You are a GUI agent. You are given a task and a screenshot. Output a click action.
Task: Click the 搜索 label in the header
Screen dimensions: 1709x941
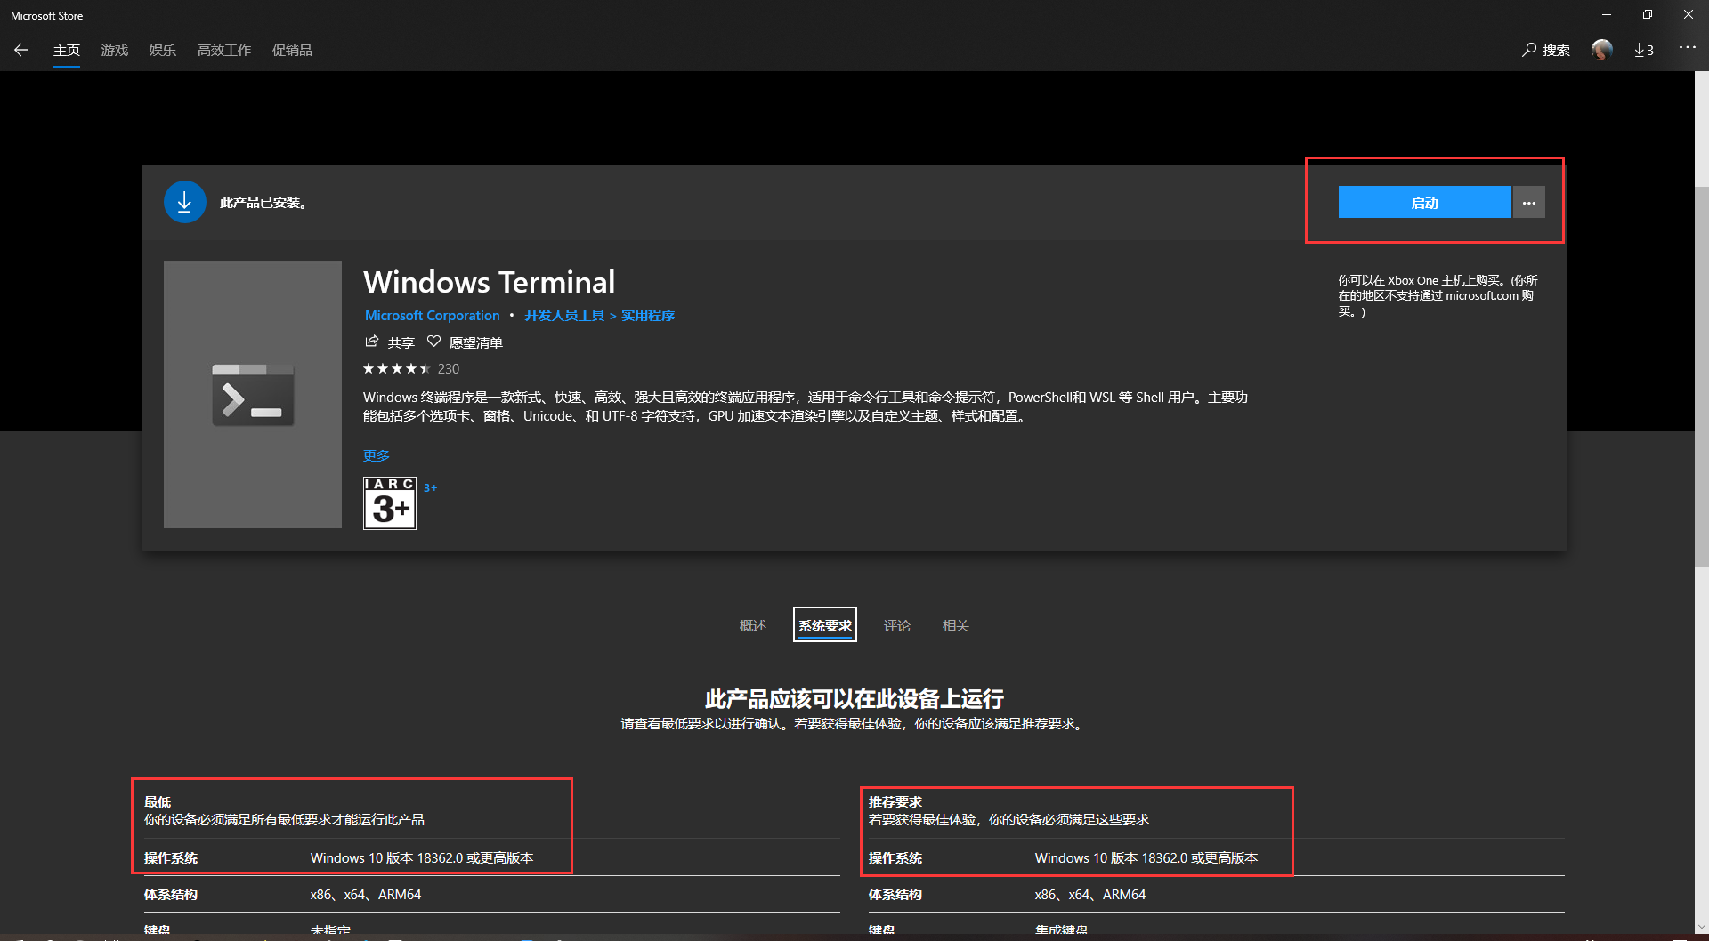pos(1557,51)
